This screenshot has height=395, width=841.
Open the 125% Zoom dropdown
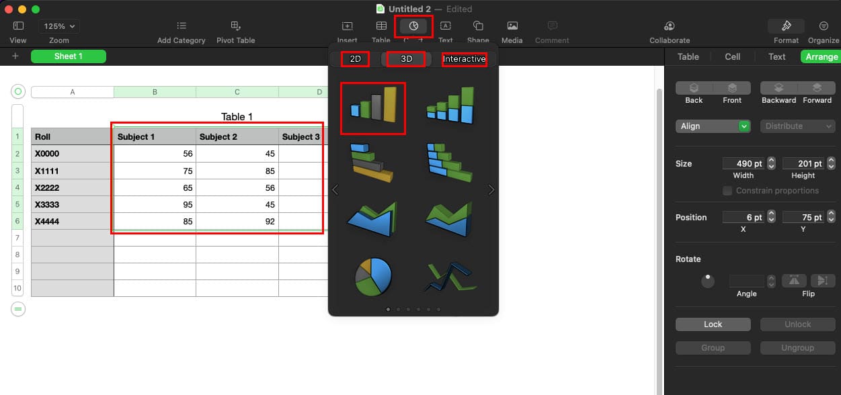tap(59, 26)
